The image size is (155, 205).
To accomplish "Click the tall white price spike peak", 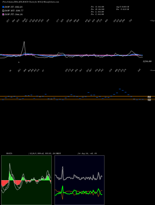I will click(x=24, y=42).
